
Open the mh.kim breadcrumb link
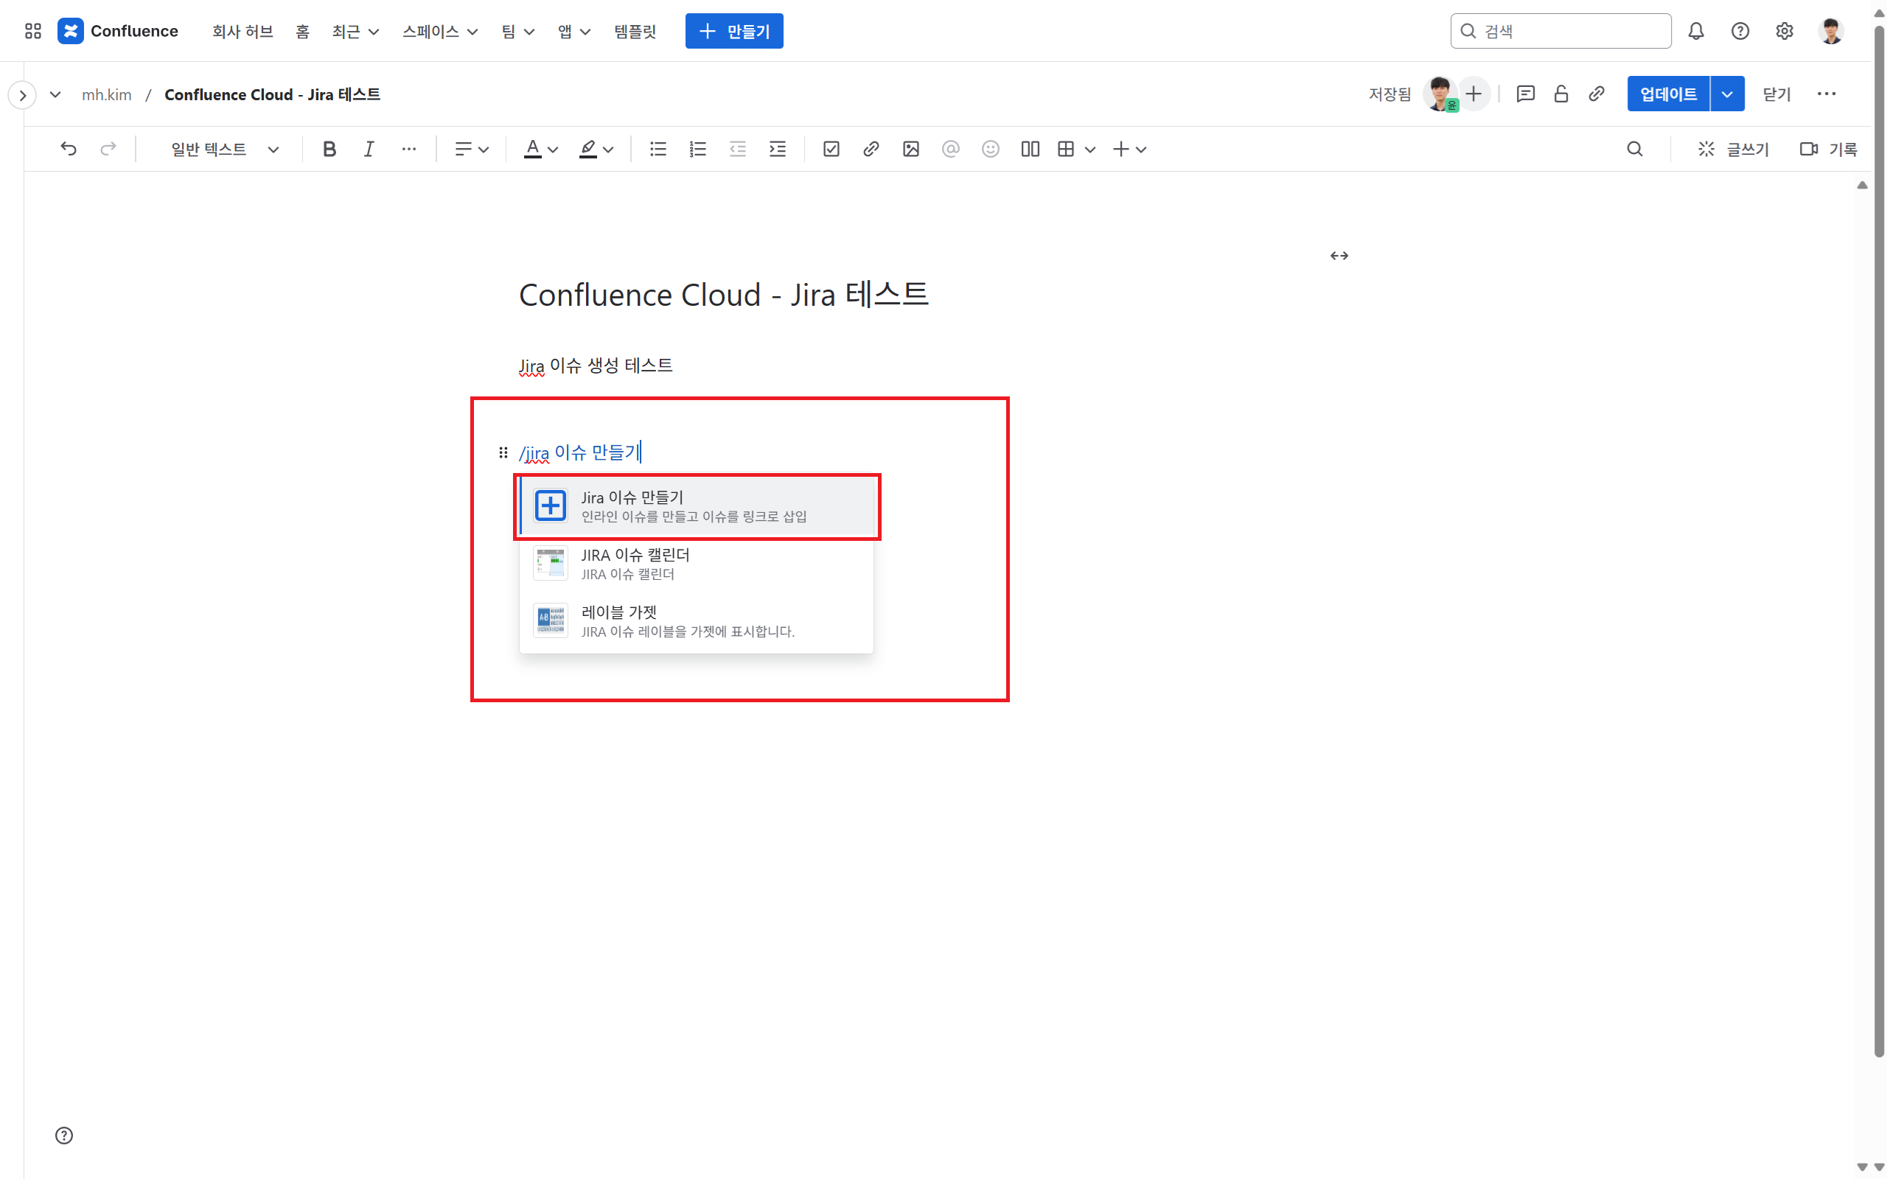107,94
